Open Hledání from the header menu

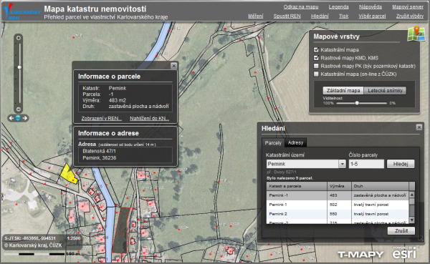[320, 16]
